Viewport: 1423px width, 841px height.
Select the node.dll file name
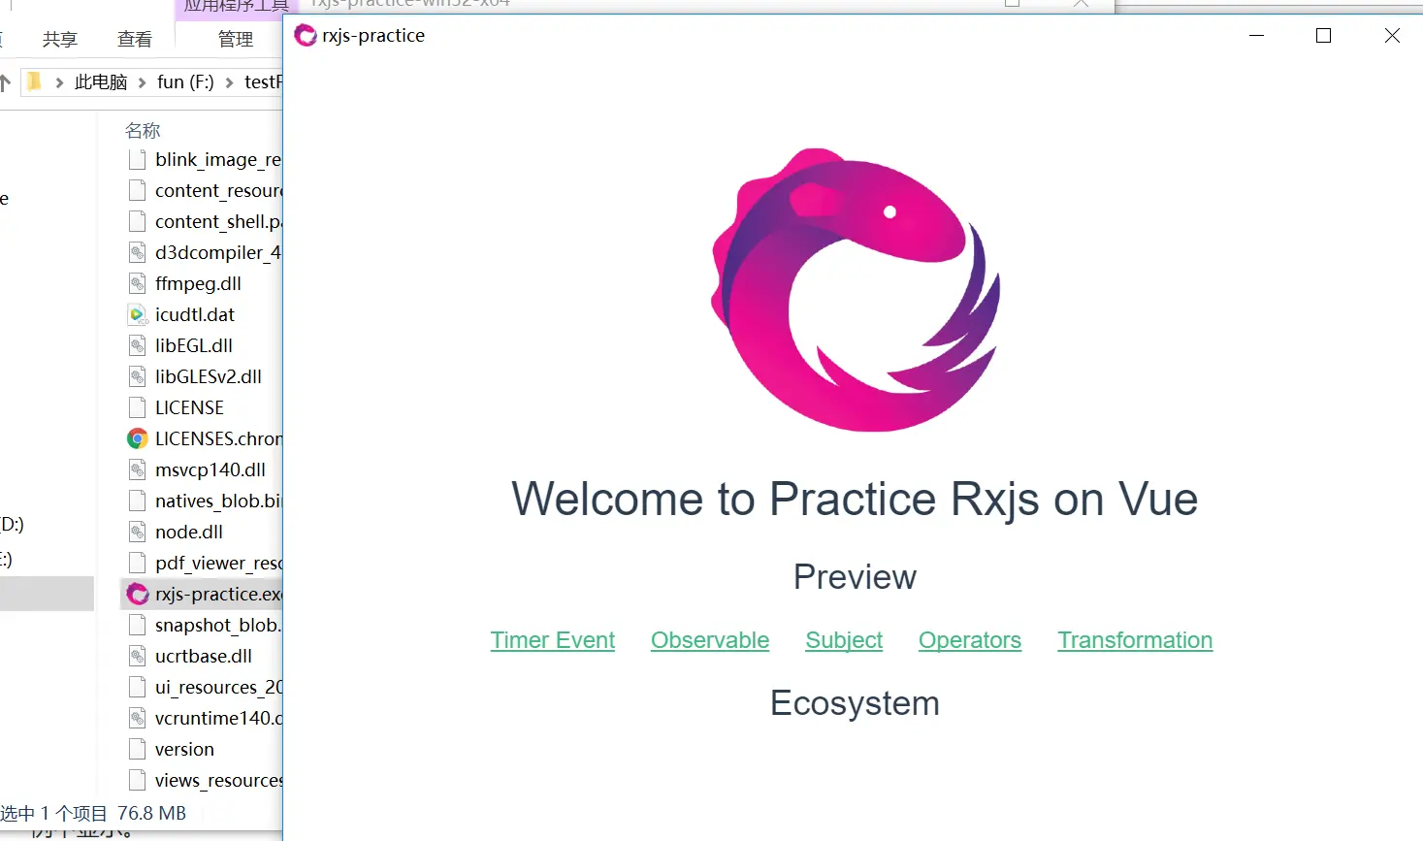coord(189,532)
